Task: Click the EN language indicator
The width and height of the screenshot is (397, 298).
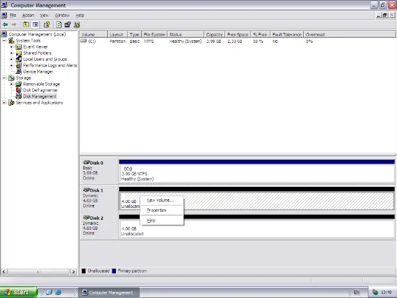Action: pyautogui.click(x=357, y=292)
